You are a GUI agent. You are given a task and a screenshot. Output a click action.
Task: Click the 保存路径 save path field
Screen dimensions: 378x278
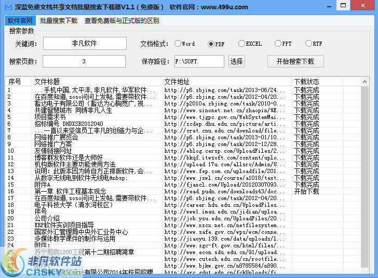coord(199,61)
